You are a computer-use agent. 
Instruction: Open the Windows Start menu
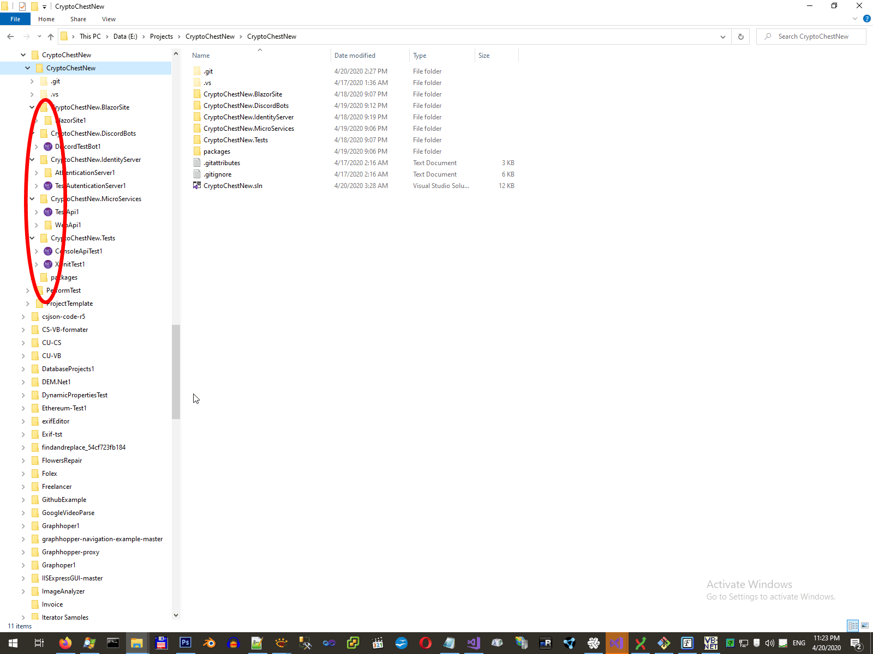click(x=13, y=643)
